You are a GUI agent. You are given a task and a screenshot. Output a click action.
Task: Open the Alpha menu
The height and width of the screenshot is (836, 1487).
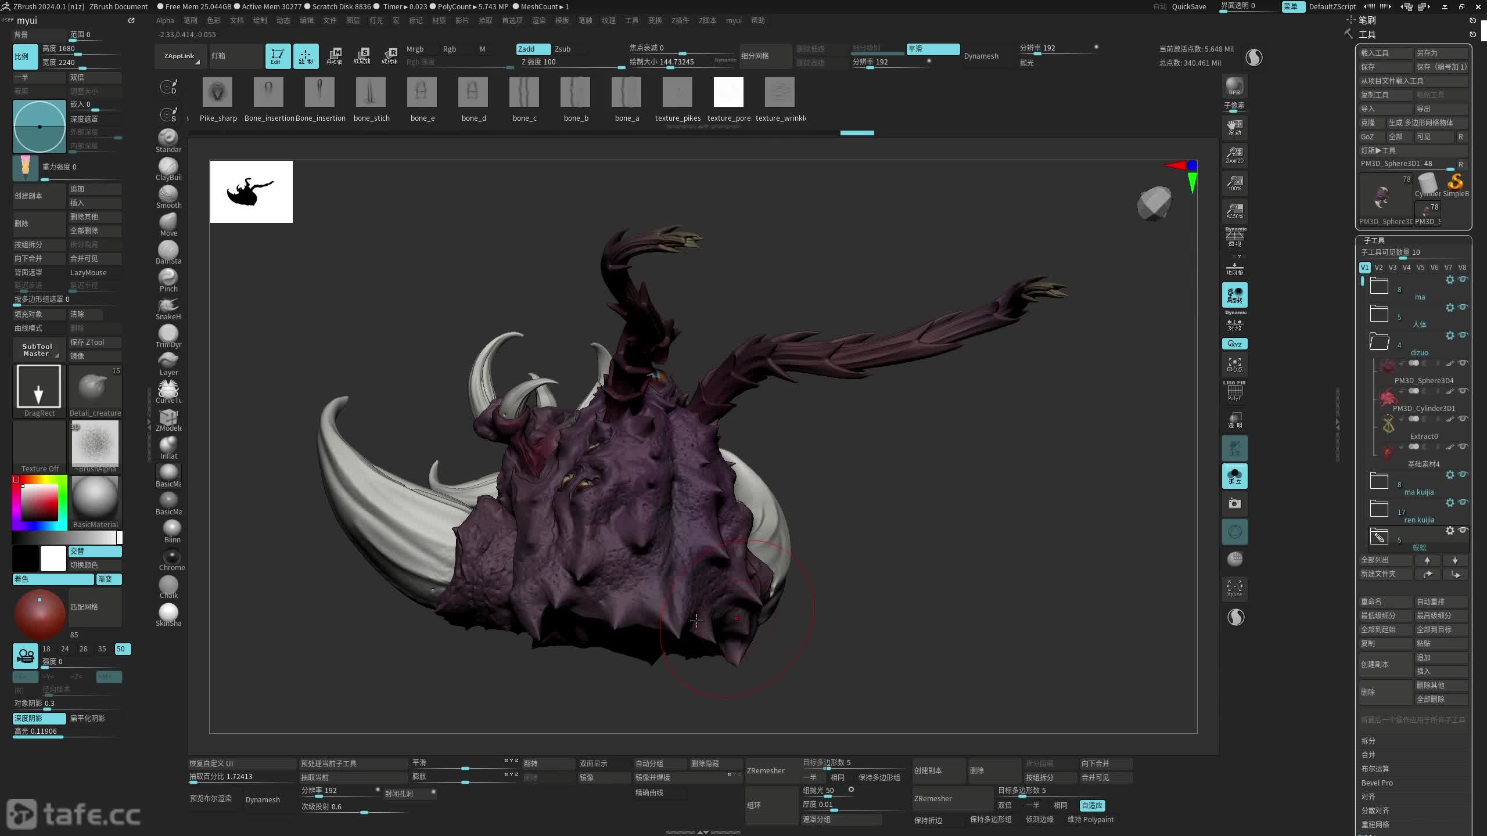[165, 20]
